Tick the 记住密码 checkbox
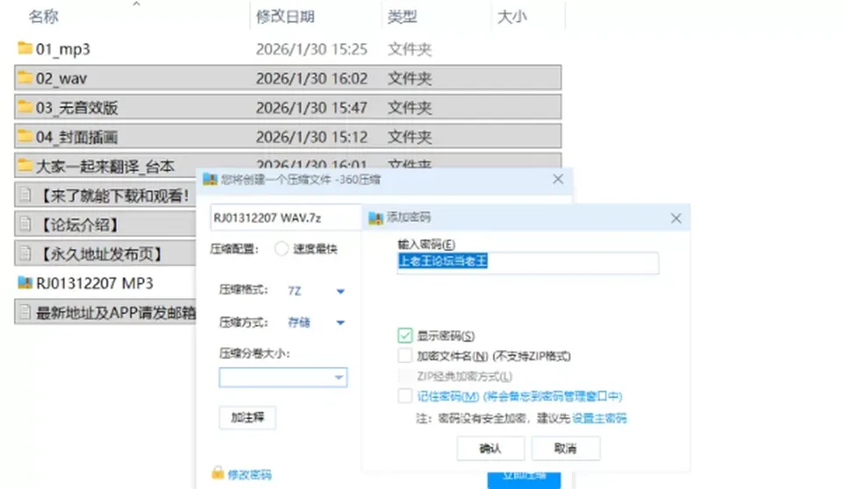 405,396
